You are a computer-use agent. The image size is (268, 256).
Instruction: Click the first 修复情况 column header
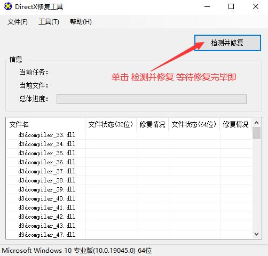[153, 124]
